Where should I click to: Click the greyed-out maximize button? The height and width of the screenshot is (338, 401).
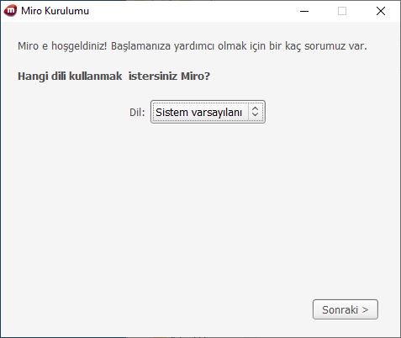(x=342, y=11)
